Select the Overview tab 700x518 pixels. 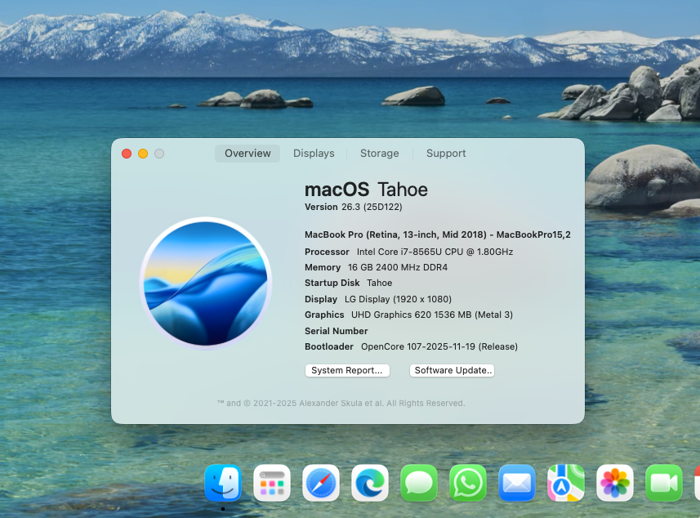tap(247, 153)
